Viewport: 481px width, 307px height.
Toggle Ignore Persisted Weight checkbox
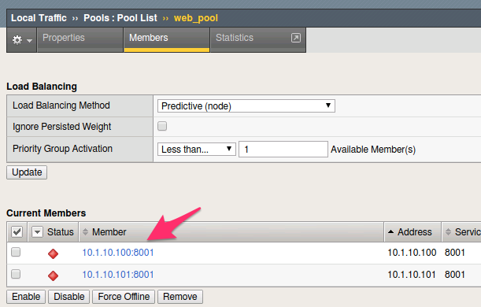point(162,126)
